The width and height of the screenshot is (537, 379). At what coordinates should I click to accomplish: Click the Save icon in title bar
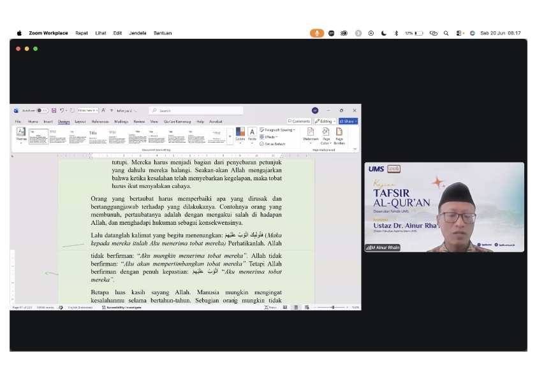(x=54, y=110)
